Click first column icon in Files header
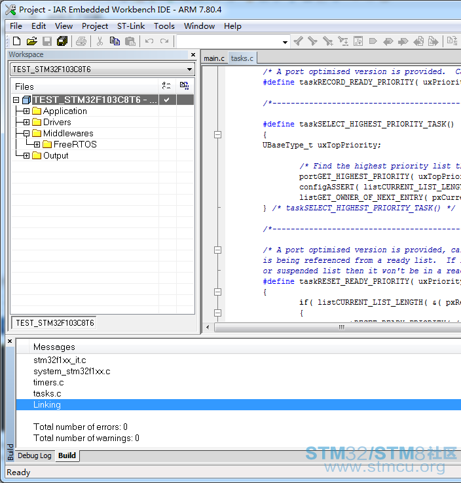Screen dimensions: 461x483 click(166, 86)
